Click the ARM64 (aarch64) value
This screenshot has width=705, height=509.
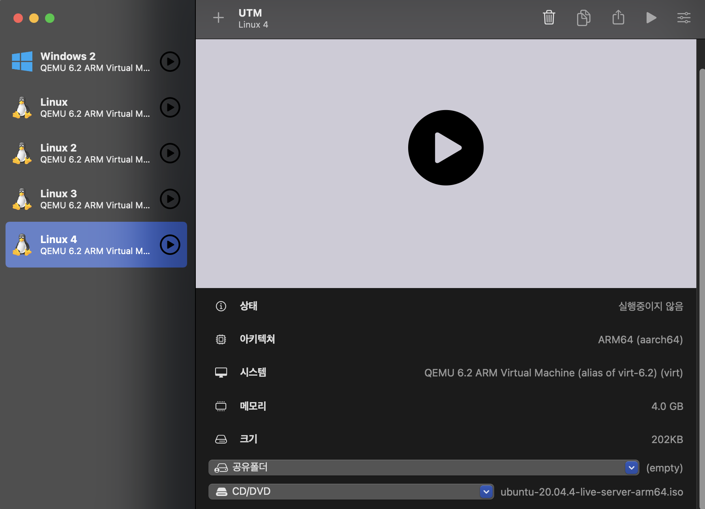tap(640, 340)
